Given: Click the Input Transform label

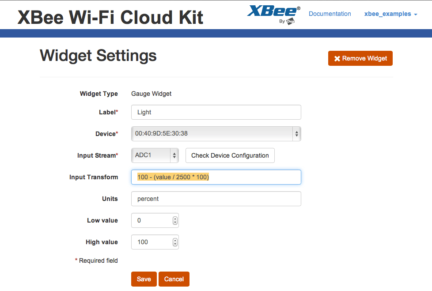Looking at the screenshot, I should click(x=94, y=177).
